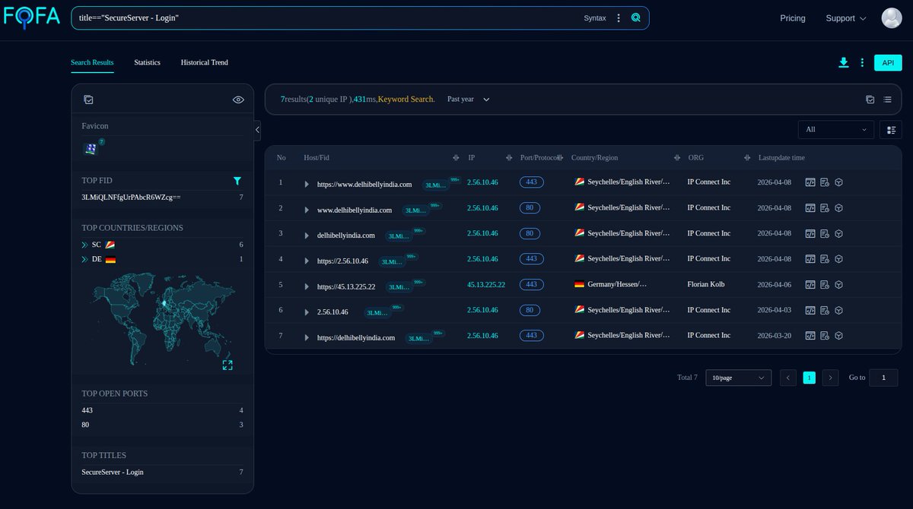This screenshot has height=509, width=913.
Task: Click the IP link 45.13.225.22
Action: [x=486, y=284]
